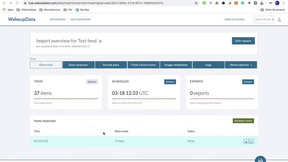Open the Other Bookmarks folder

pyautogui.click(x=273, y=10)
